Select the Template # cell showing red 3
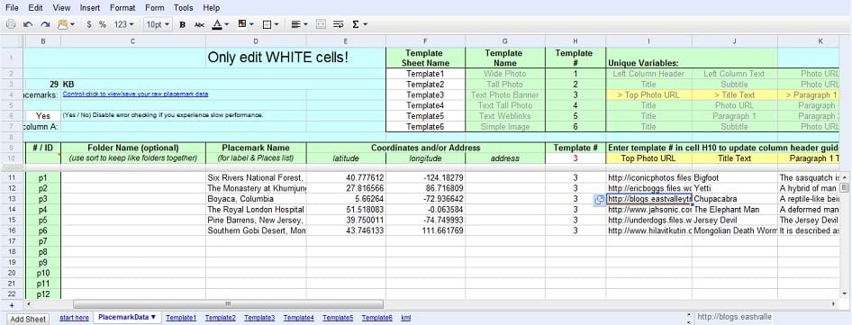This screenshot has width=852, height=325. pos(576,158)
